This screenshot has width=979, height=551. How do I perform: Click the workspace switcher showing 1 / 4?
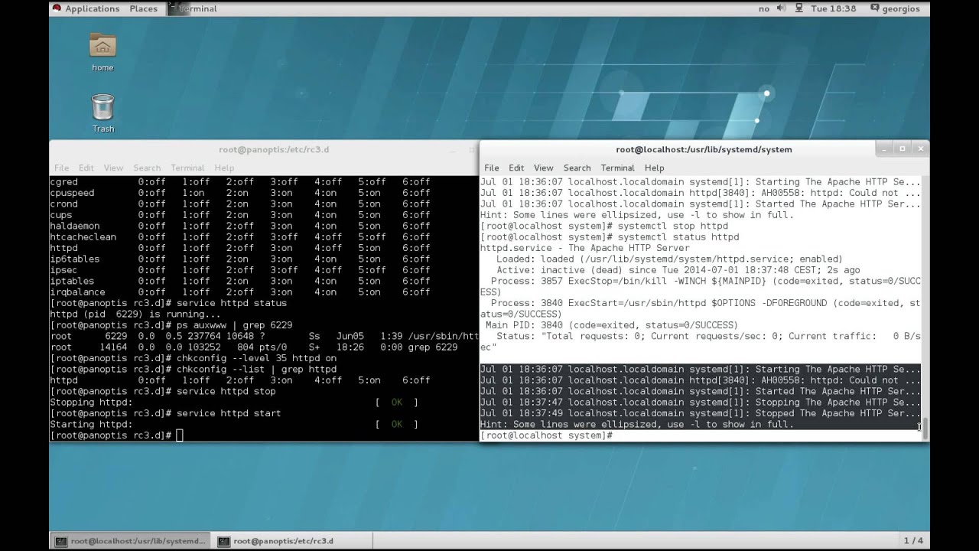913,540
